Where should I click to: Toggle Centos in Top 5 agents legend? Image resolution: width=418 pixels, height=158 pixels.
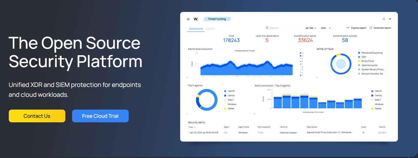pyautogui.click(x=231, y=95)
